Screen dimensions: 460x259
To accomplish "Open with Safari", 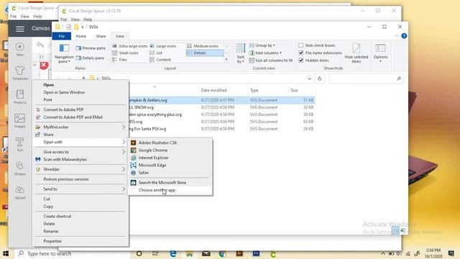I will pyautogui.click(x=170, y=173).
